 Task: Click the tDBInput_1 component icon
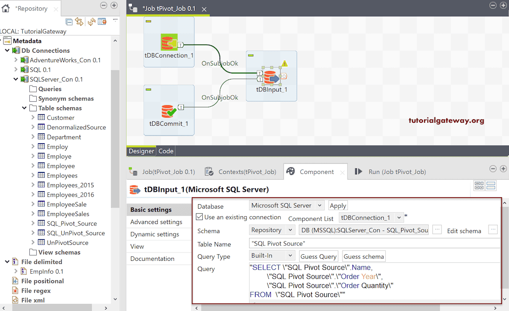click(x=270, y=78)
